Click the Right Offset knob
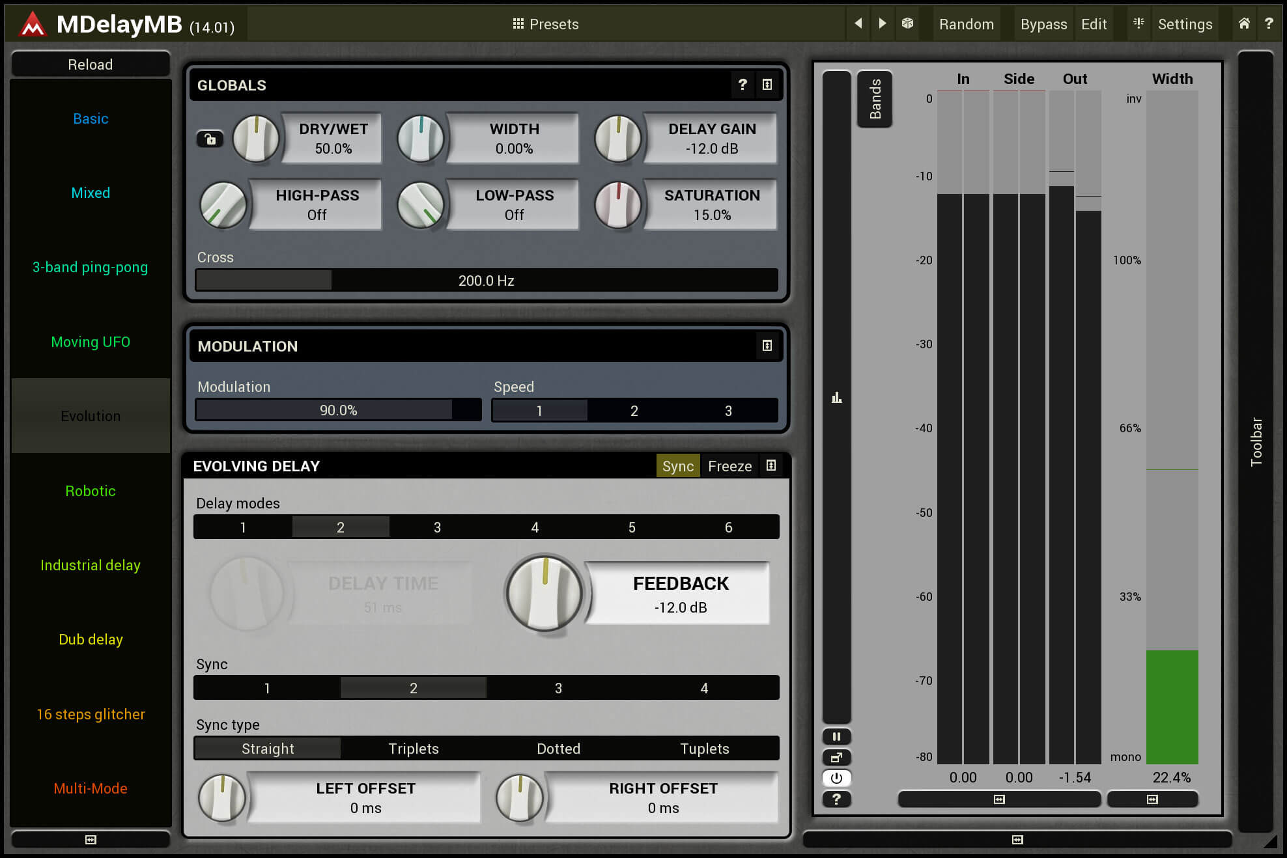 (520, 797)
